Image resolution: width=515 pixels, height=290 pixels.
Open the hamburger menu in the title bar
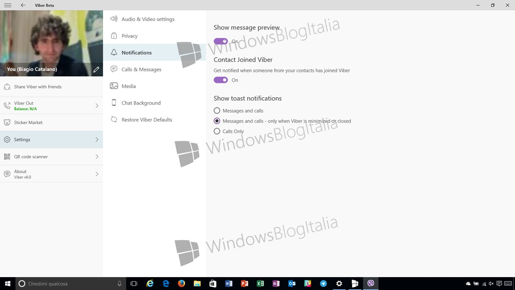click(7, 5)
